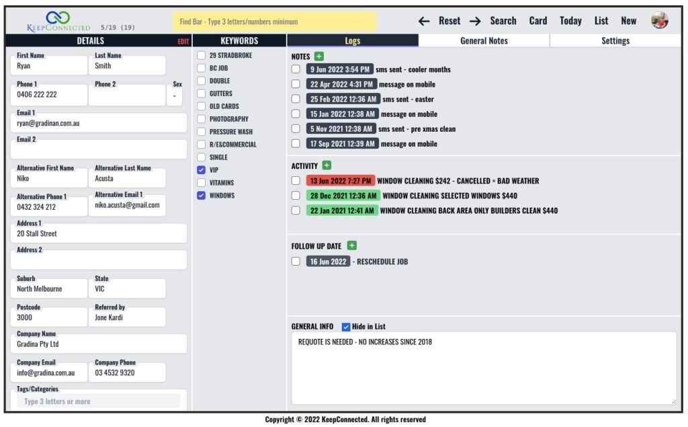Click the forward navigation arrow
The width and height of the screenshot is (688, 427).
coord(476,21)
